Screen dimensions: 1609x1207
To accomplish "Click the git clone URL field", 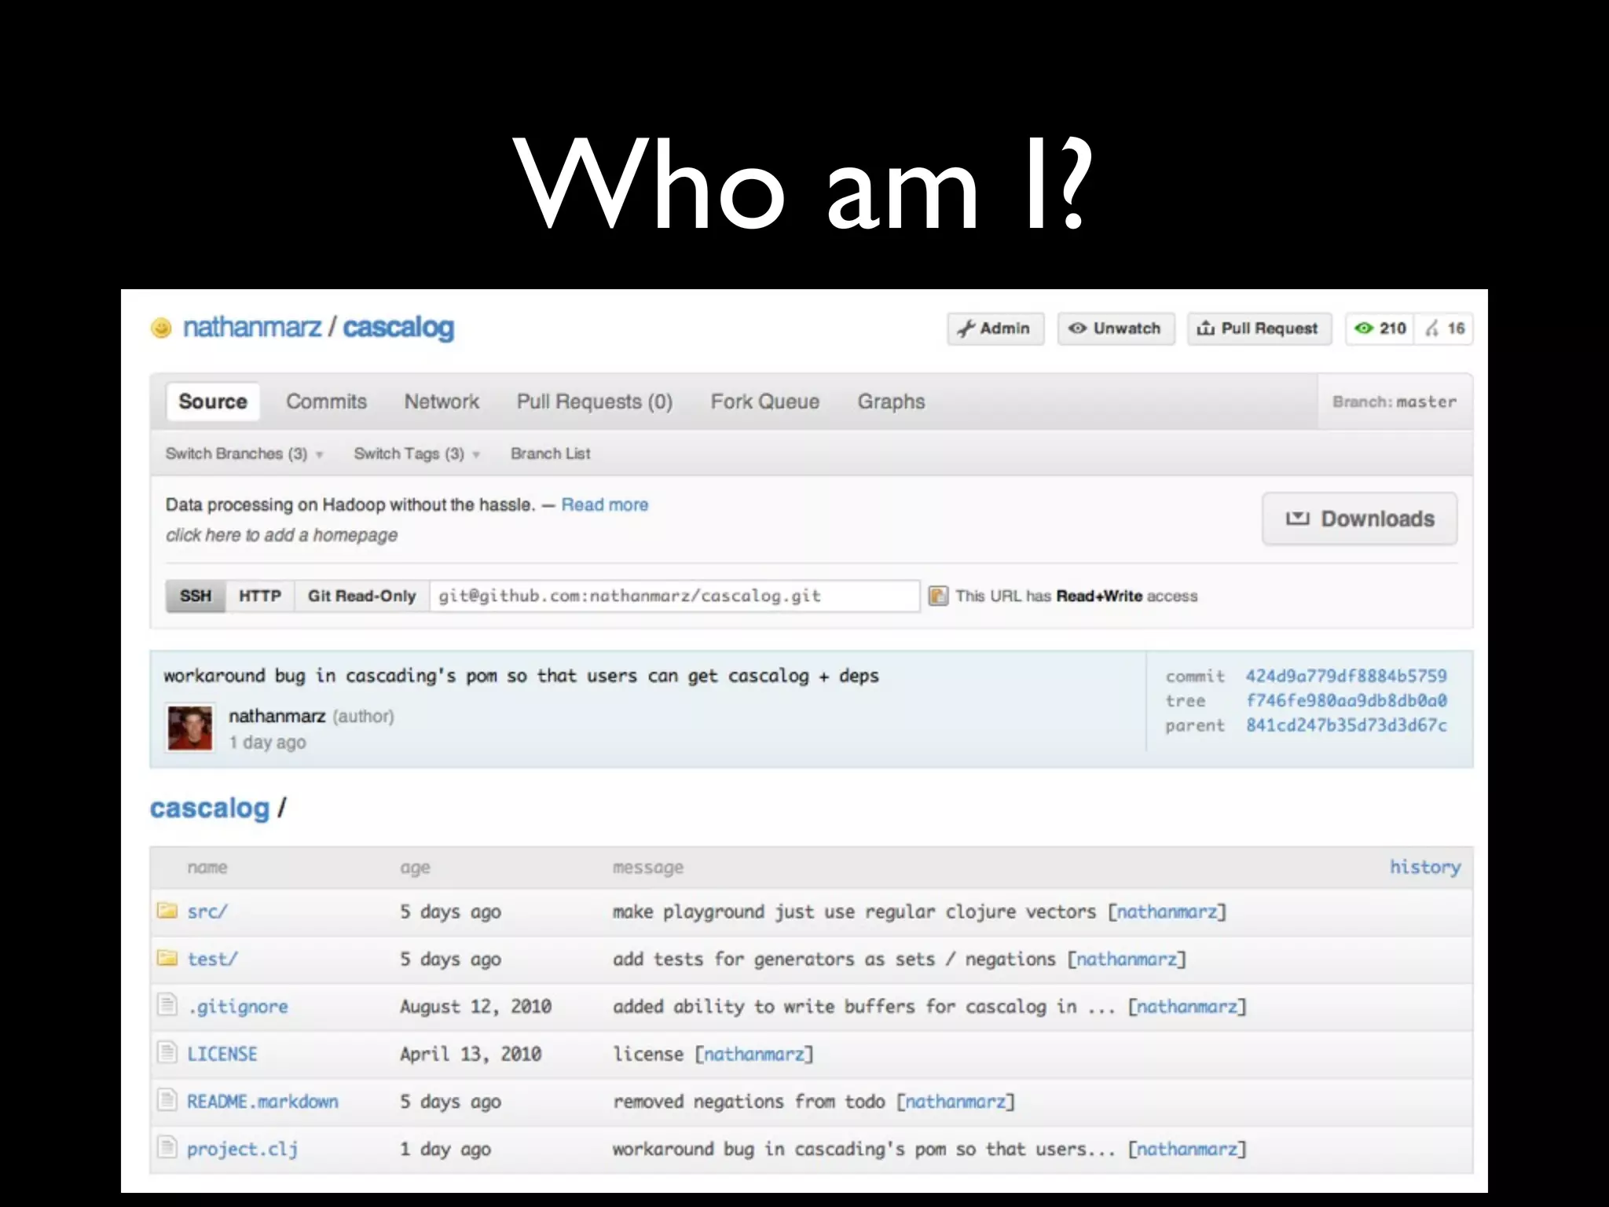I will [x=675, y=596].
